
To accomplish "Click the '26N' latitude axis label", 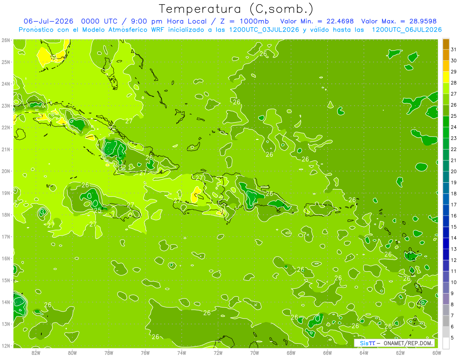I will 6,40.
